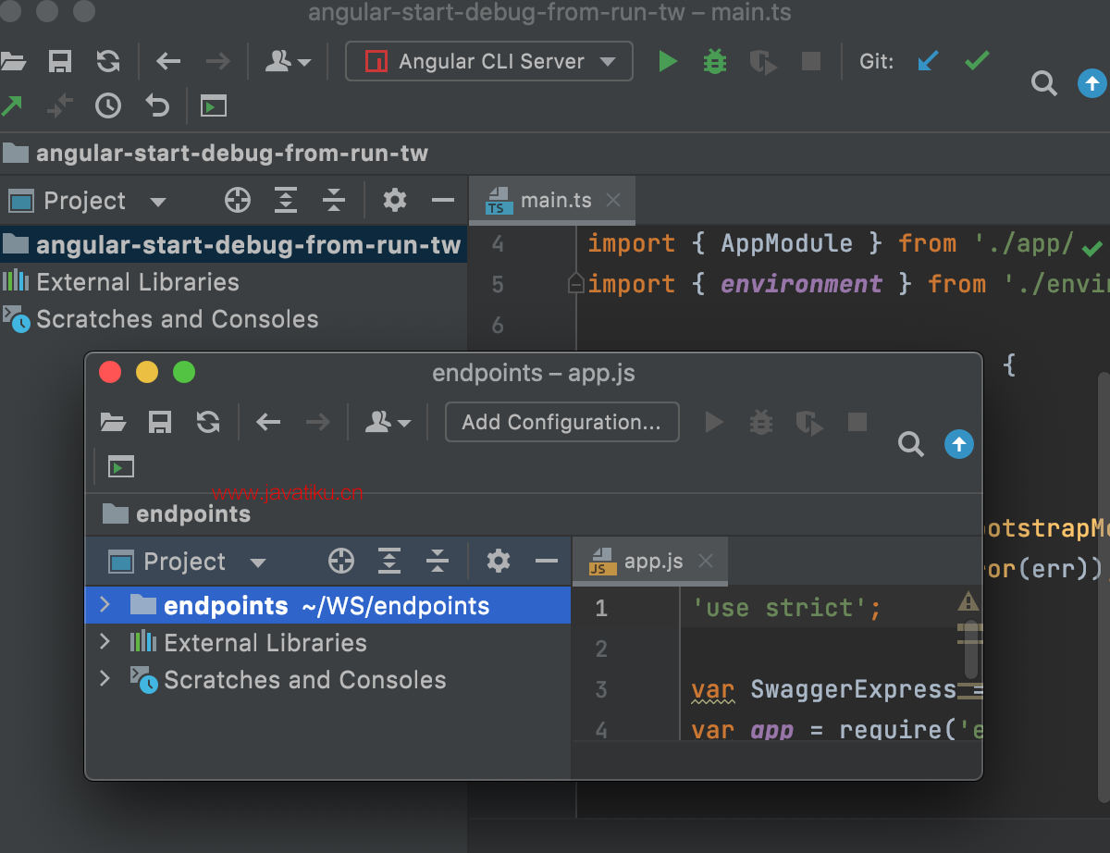Viewport: 1110px width, 853px height.
Task: Select Scratches and Consoles row in endpoints tree
Action: pyautogui.click(x=328, y=680)
